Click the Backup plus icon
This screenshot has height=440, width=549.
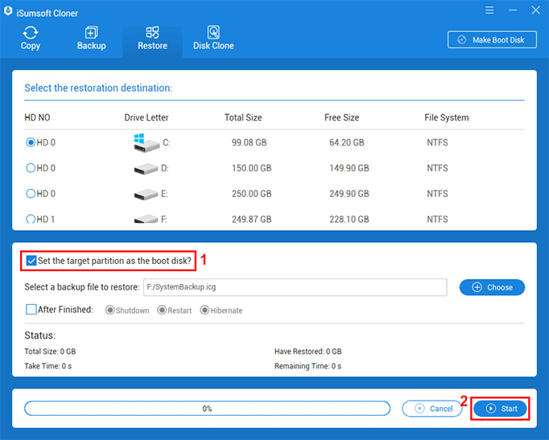coord(92,32)
